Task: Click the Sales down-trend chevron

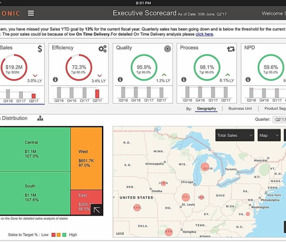Action: point(35,75)
